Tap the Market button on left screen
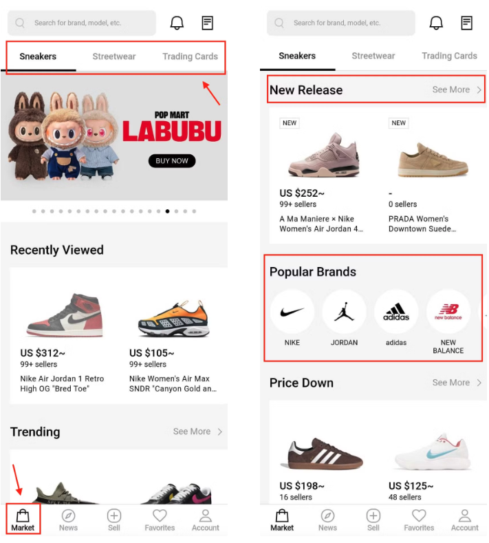 (23, 519)
